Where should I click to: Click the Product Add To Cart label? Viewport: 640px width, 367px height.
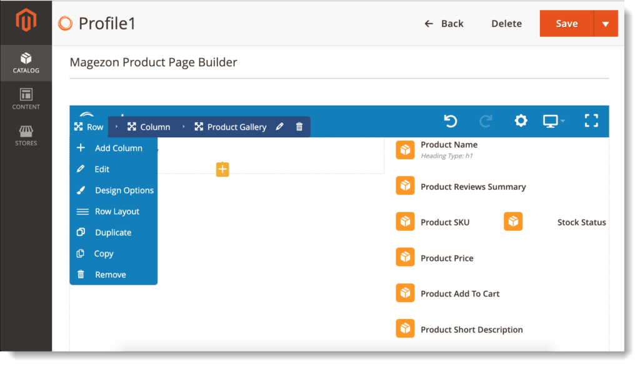(x=460, y=293)
